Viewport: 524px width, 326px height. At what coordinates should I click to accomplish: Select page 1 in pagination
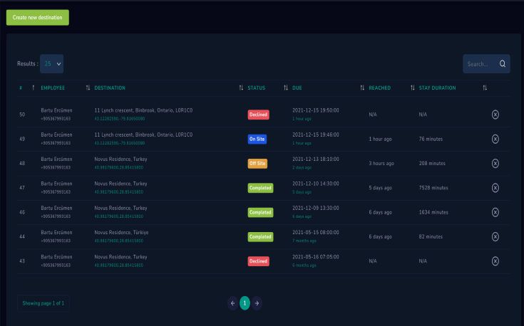click(245, 303)
